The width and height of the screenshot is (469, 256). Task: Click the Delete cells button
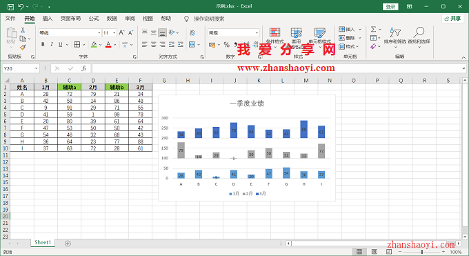pos(347,38)
